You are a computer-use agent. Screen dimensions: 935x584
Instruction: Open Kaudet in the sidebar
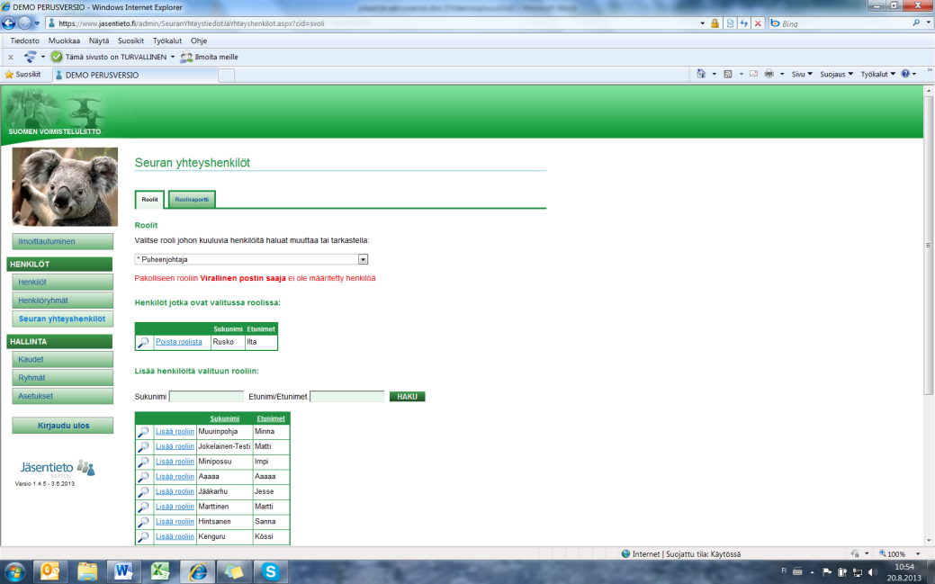(x=63, y=360)
